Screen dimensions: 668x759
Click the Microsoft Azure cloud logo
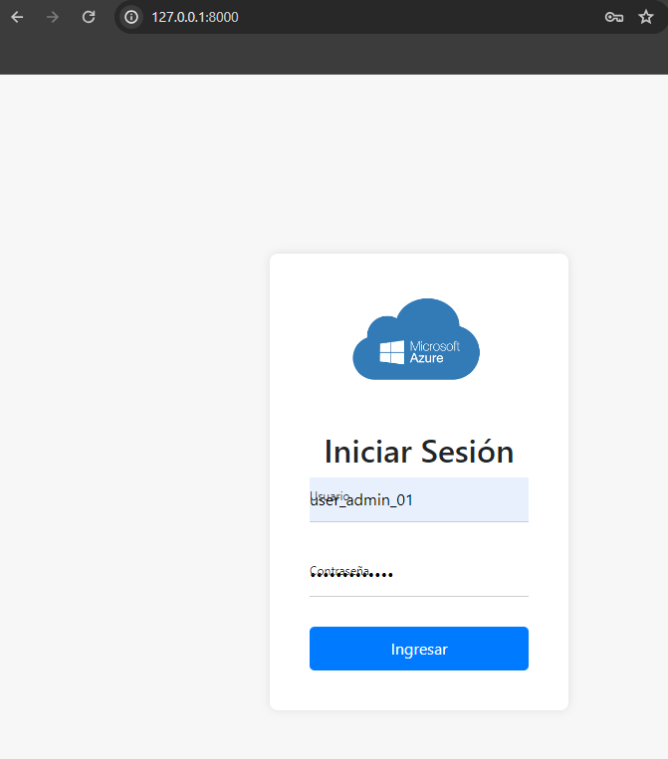[x=416, y=339]
